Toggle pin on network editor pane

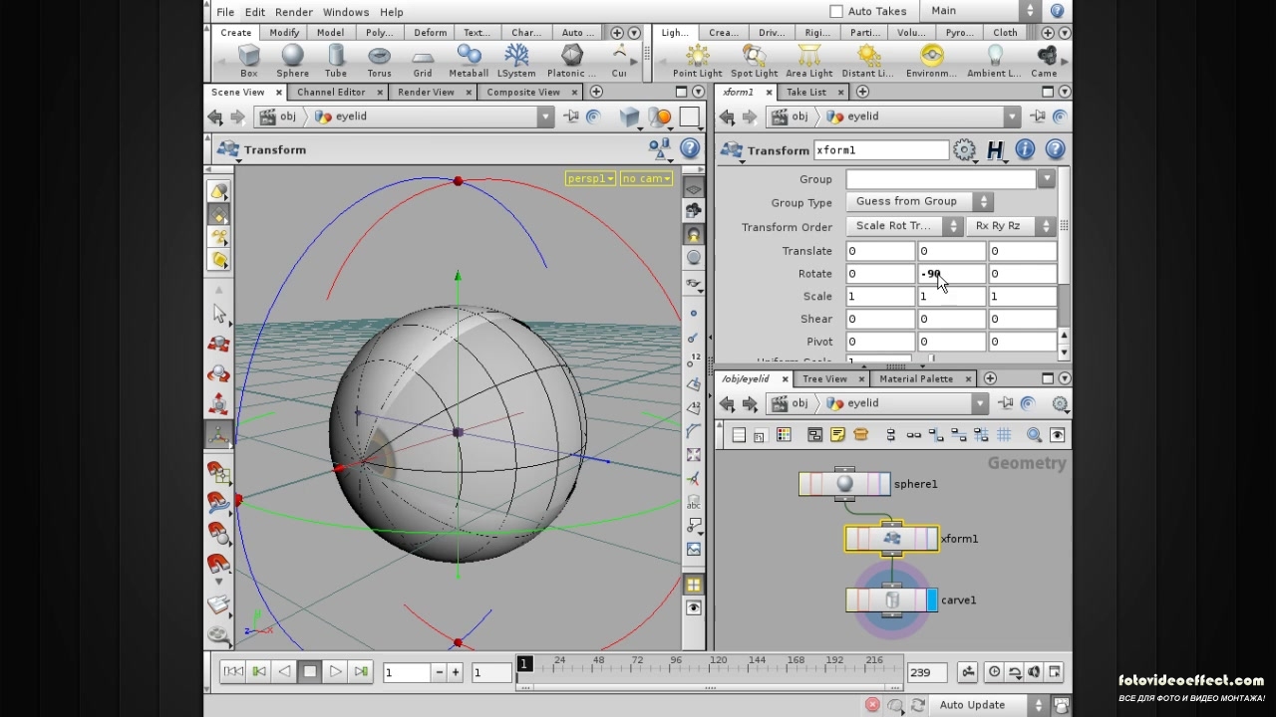point(1006,403)
